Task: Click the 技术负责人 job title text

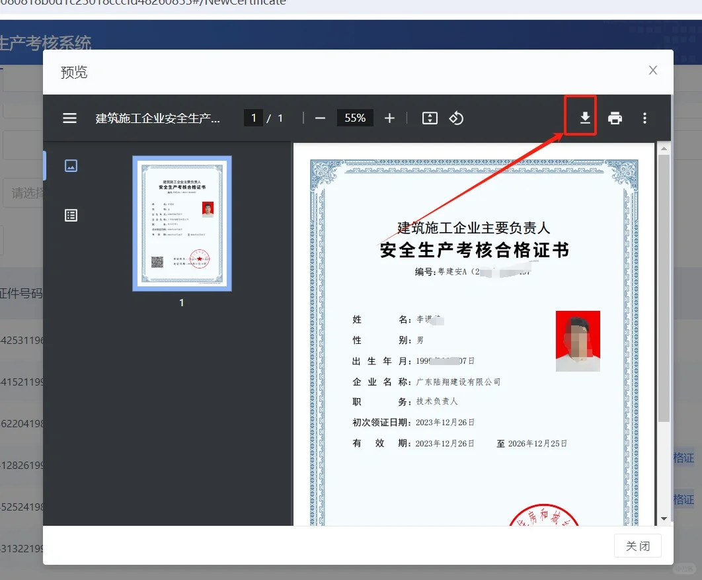Action: (436, 401)
